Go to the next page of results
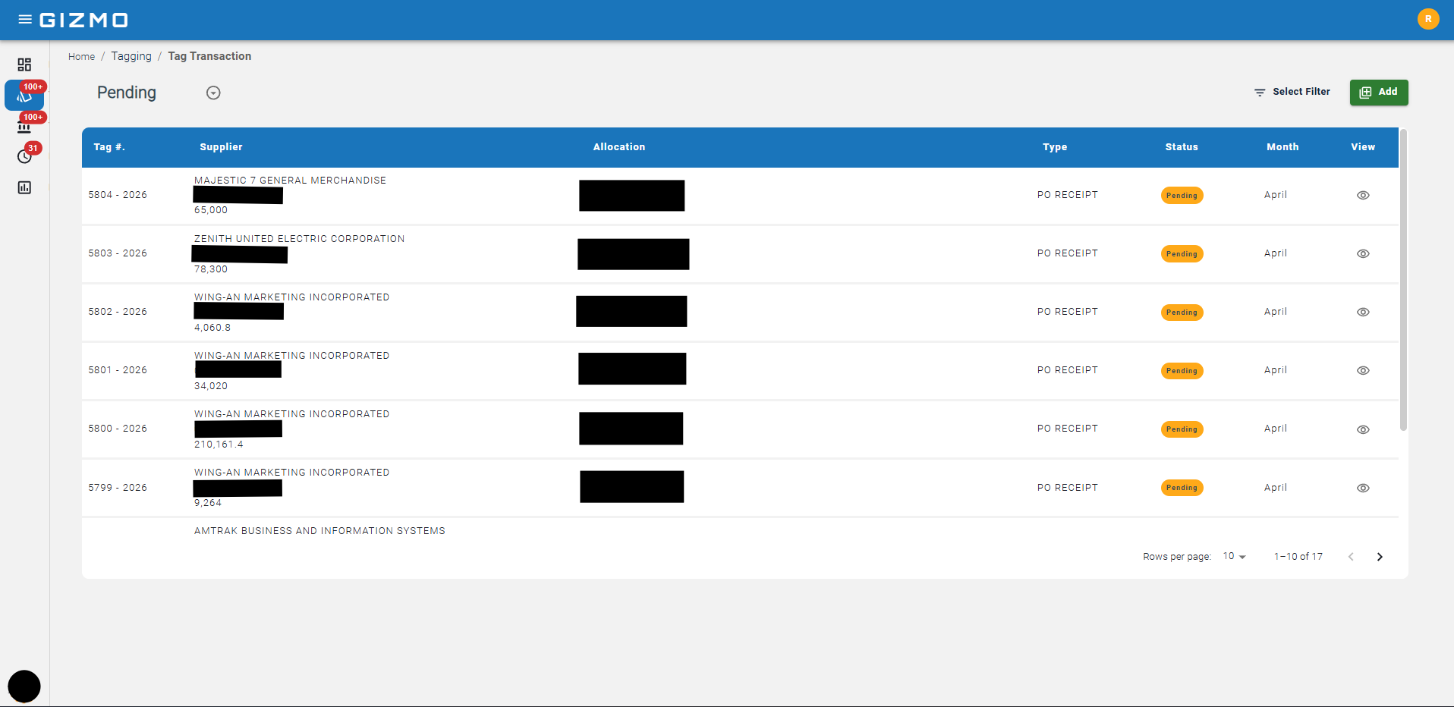1454x707 pixels. (1380, 557)
